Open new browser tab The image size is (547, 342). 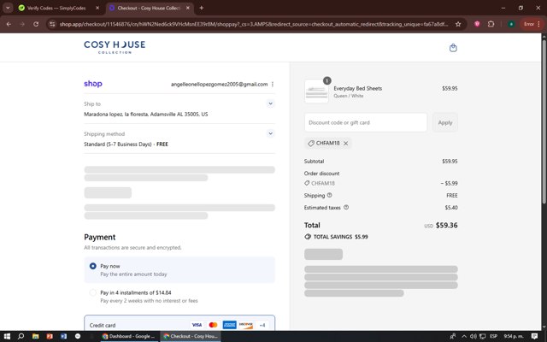click(x=202, y=8)
